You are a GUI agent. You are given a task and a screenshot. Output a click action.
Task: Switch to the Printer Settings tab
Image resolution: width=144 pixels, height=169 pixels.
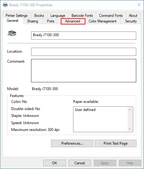point(16,16)
